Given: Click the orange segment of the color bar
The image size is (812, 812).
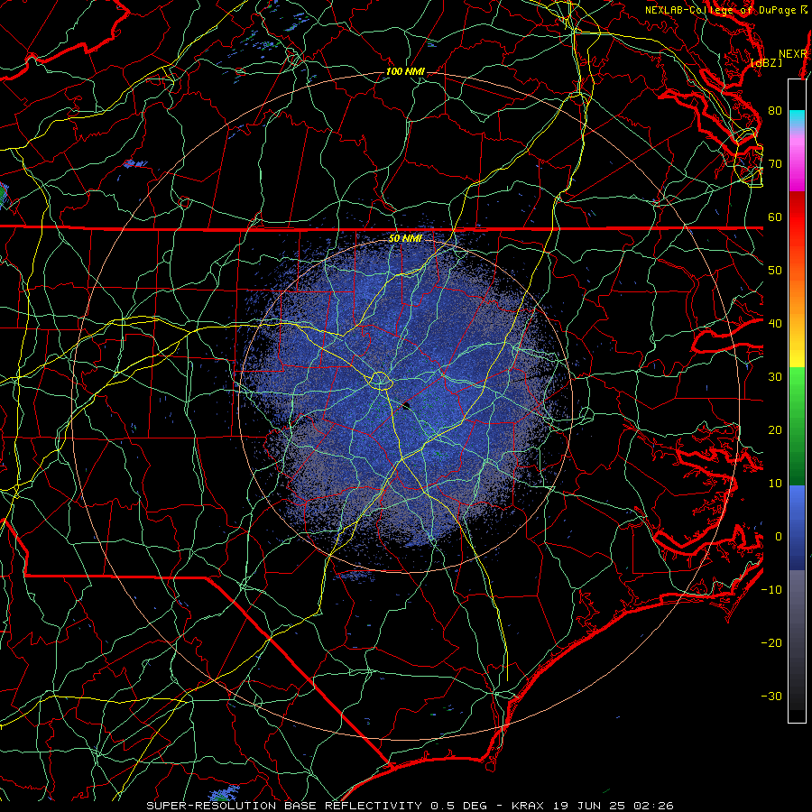Looking at the screenshot, I should pyautogui.click(x=797, y=295).
